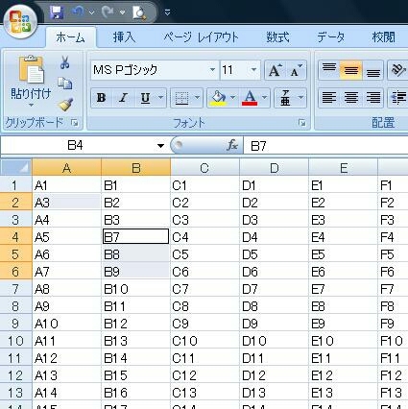
Task: Open the 挿入 tab
Action: pos(124,37)
